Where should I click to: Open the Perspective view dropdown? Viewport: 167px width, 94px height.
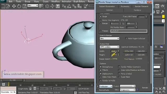[128, 90]
